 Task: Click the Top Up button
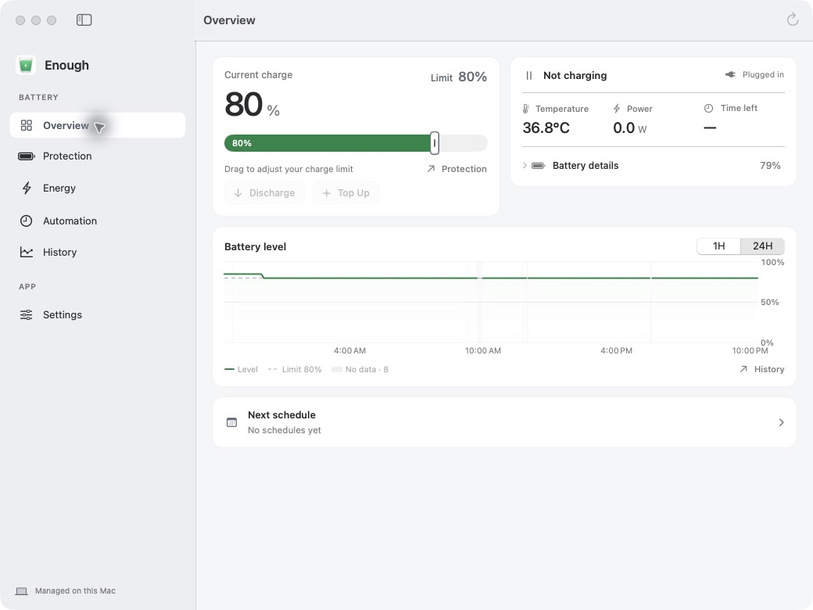pos(346,193)
